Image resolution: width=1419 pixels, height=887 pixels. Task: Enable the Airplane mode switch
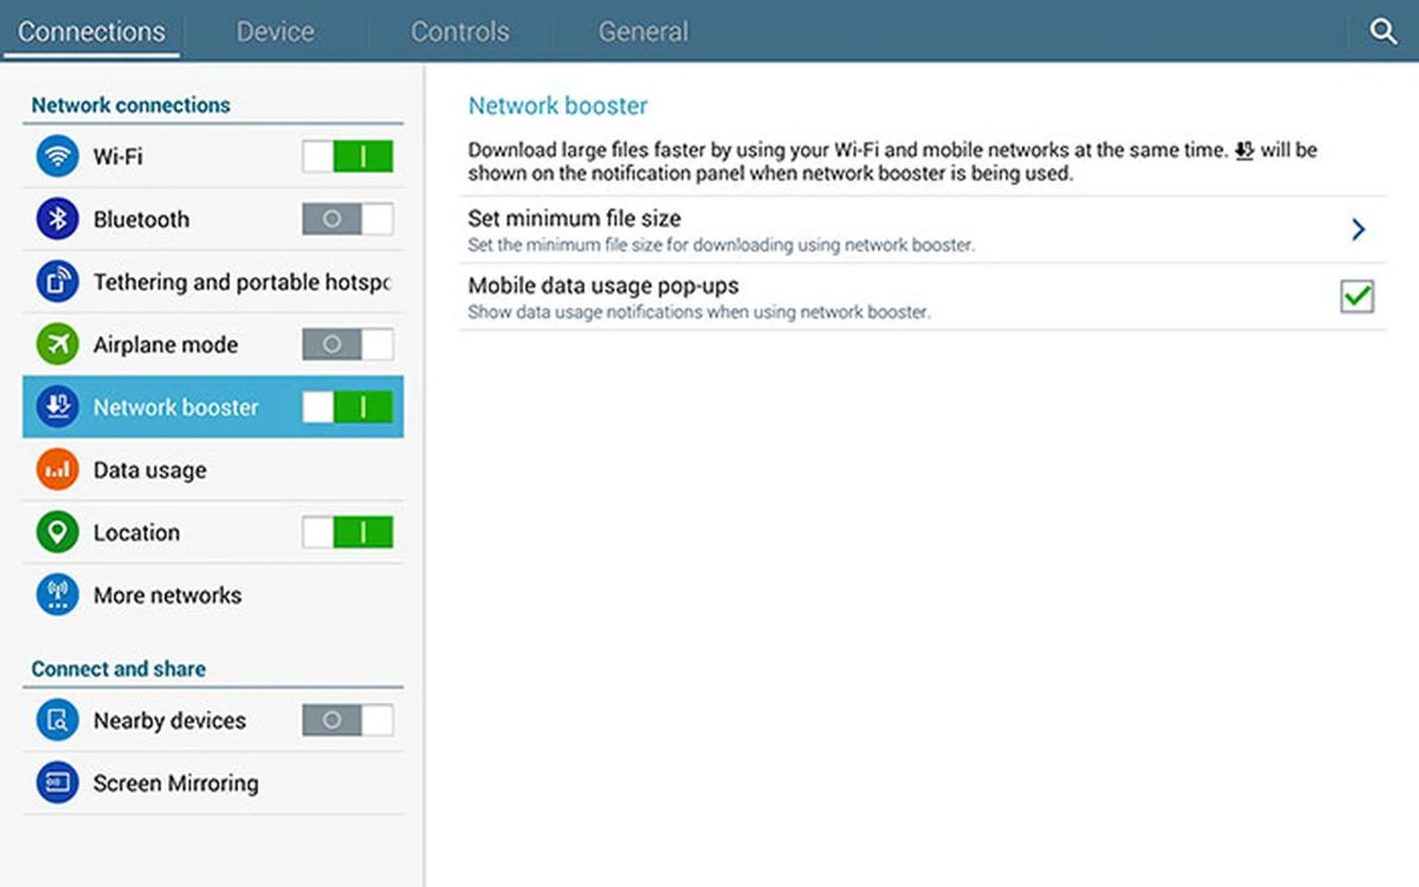pos(347,344)
